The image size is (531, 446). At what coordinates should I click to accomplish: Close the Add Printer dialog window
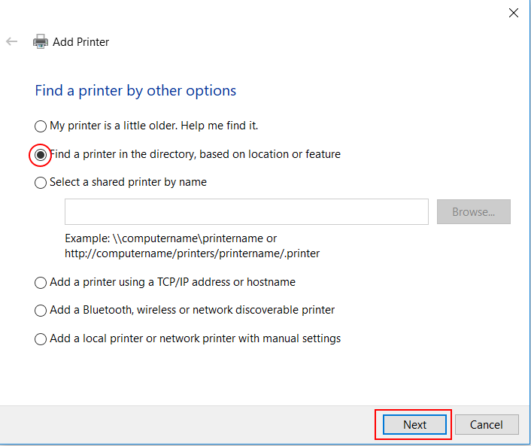coord(514,13)
